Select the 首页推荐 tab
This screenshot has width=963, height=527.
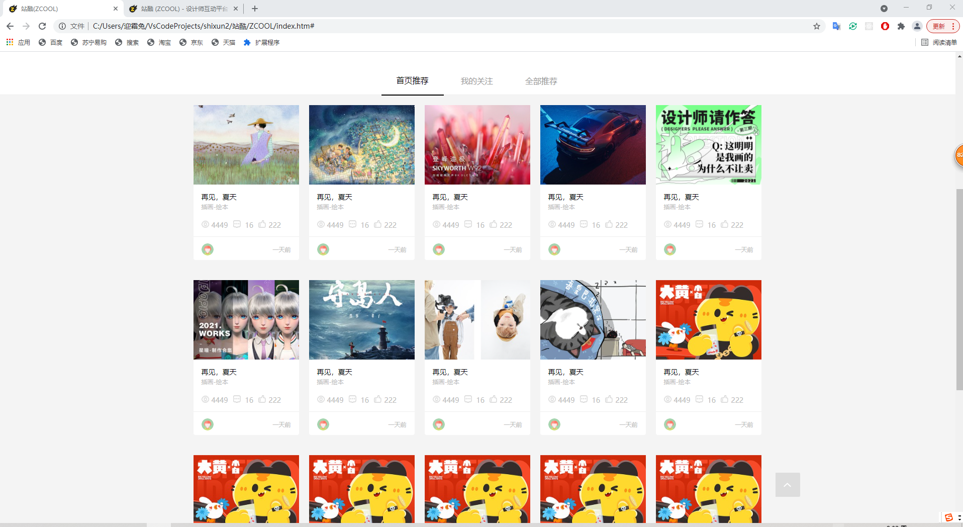(412, 81)
